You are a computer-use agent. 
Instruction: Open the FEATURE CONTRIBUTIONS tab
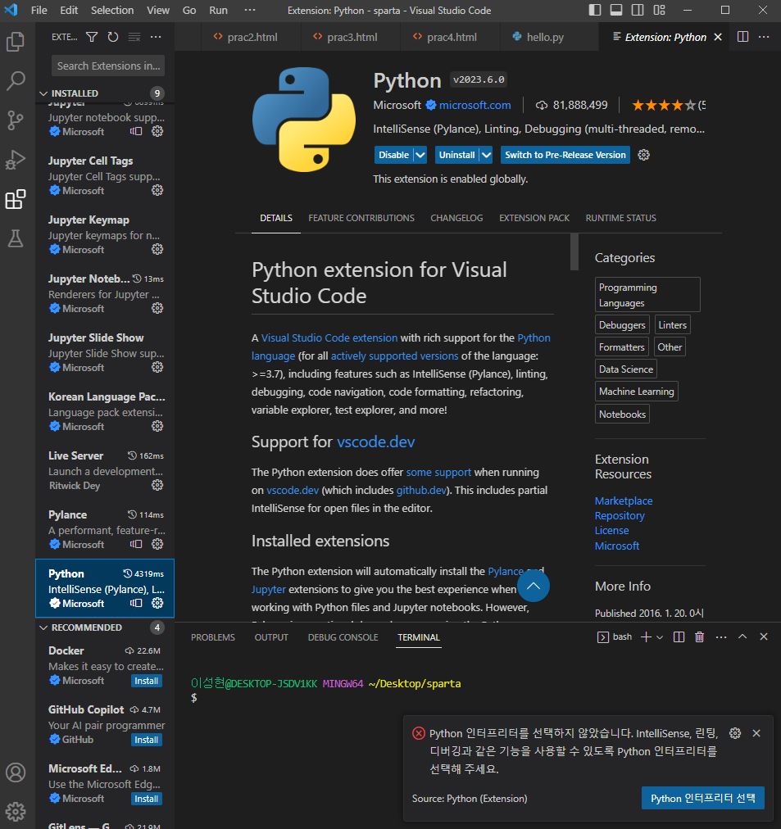361,218
